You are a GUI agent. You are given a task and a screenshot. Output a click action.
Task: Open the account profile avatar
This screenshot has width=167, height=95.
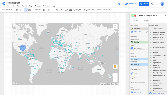coord(162,4)
